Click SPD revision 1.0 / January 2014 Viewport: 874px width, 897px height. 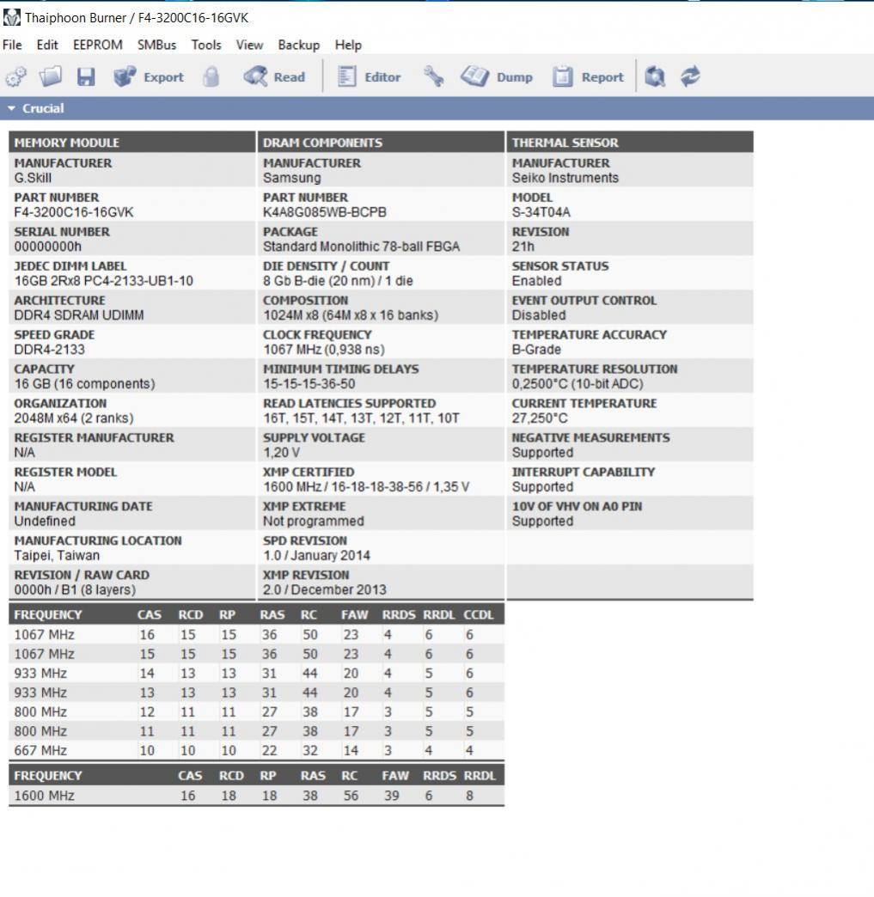316,556
